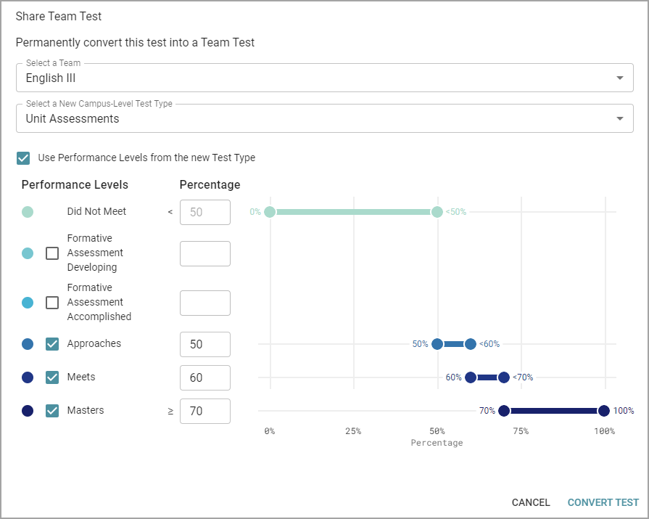649x519 pixels.
Task: Click the <60% handle on Approaches range
Action: [471, 344]
